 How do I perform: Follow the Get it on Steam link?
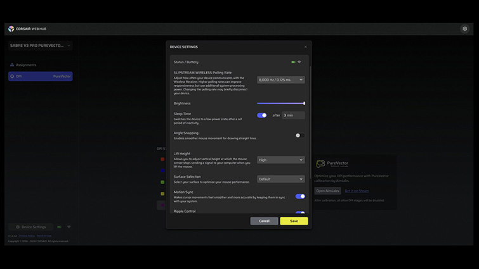357,191
